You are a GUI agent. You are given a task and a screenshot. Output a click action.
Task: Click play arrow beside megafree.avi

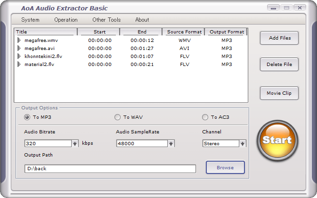19,49
